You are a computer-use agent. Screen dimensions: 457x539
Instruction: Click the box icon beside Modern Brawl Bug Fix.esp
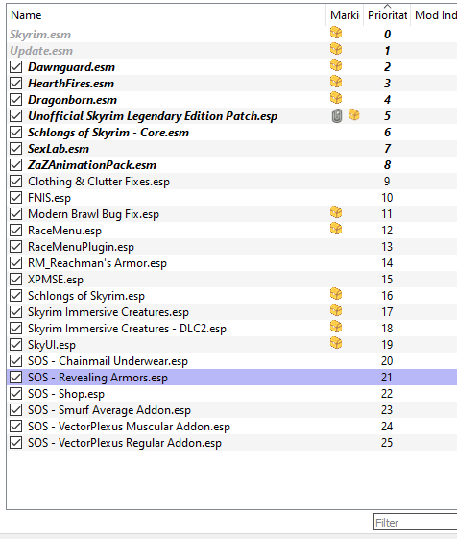(x=336, y=212)
